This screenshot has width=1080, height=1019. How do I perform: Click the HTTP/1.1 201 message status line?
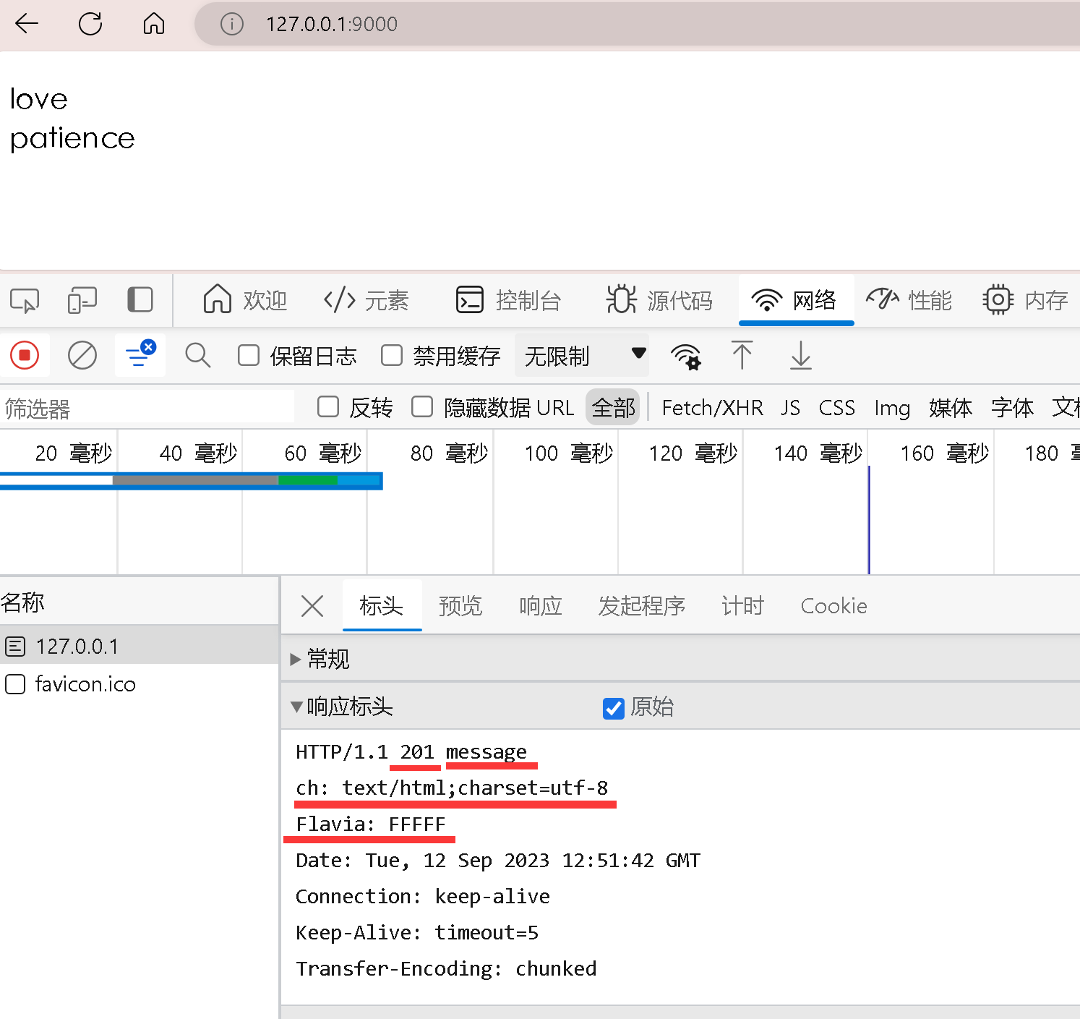tap(411, 752)
